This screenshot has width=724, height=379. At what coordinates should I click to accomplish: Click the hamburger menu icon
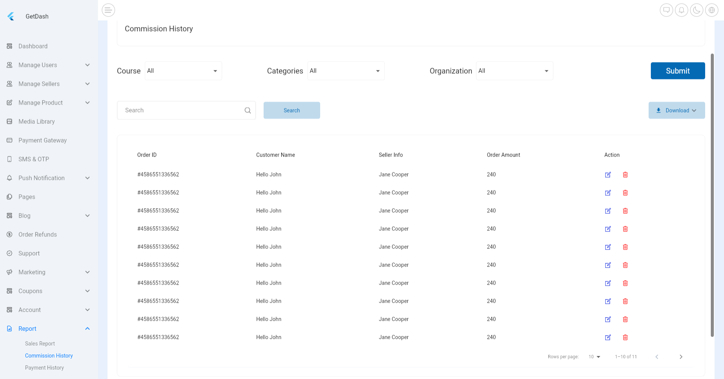[108, 10]
